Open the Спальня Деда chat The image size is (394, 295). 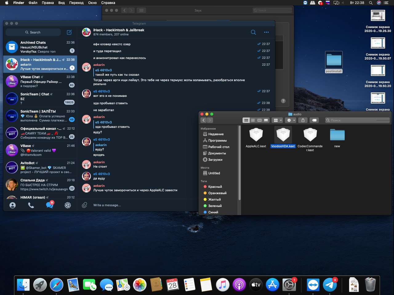tap(40, 185)
